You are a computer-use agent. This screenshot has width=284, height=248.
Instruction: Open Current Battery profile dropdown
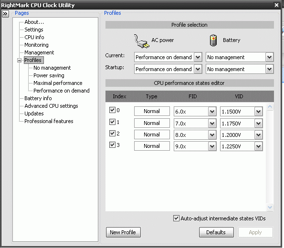[270, 57]
